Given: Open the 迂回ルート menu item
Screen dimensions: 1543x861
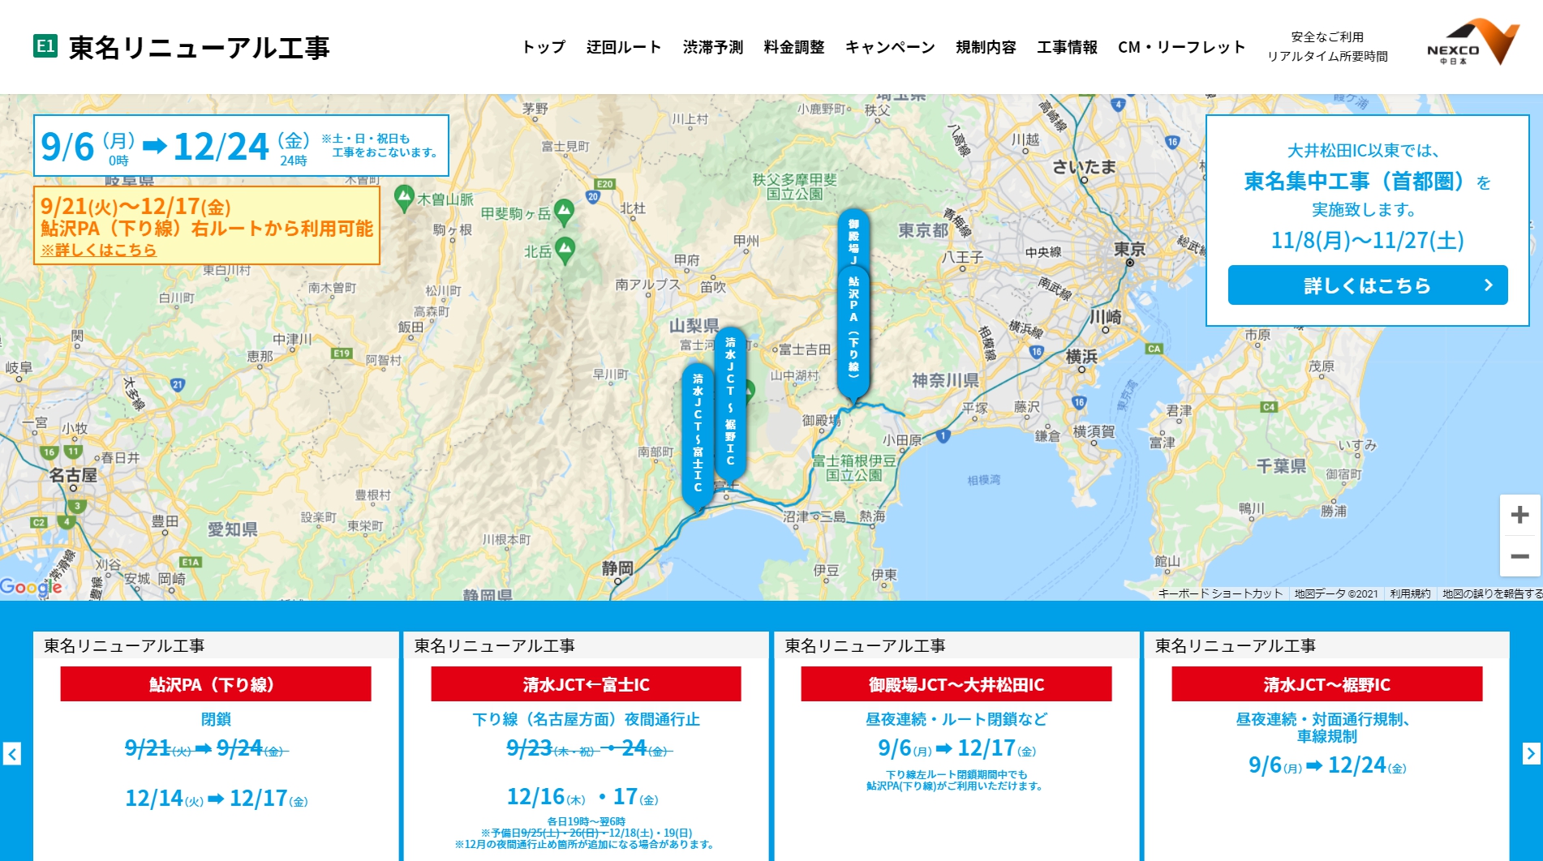Looking at the screenshot, I should 624,47.
